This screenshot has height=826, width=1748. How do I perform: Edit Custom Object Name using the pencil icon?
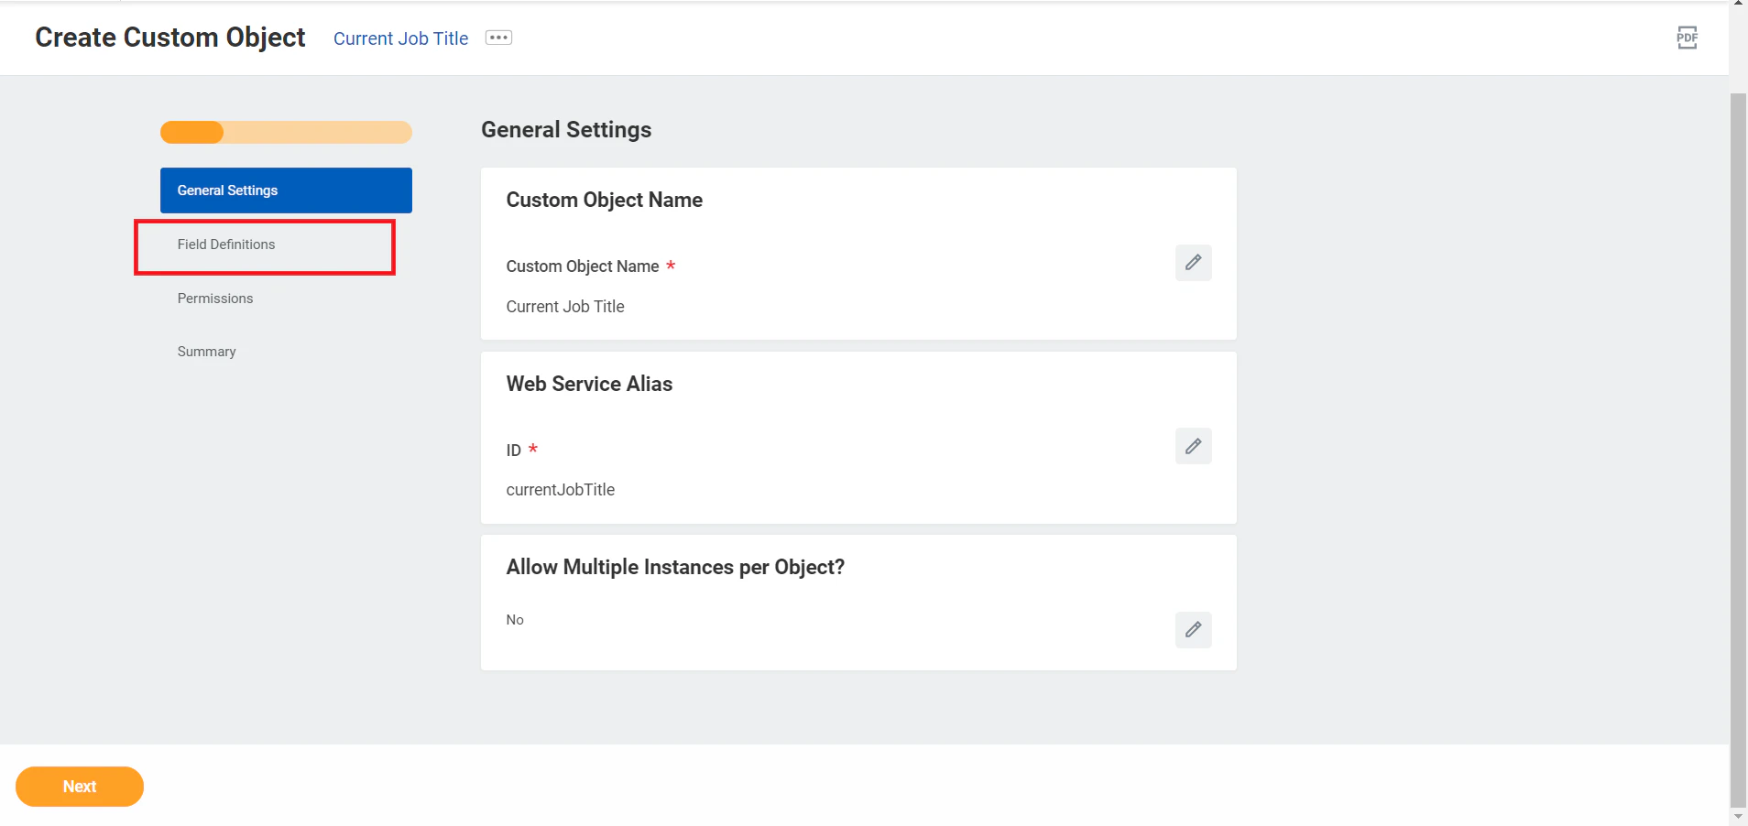[1193, 263]
